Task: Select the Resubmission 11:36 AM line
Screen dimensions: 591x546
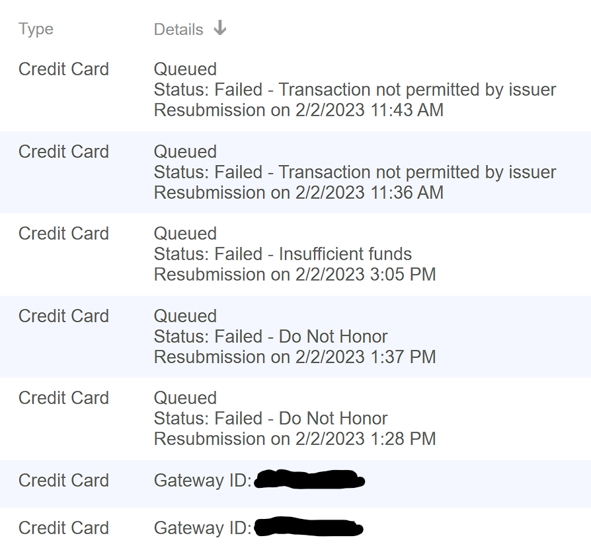Action: point(298,193)
